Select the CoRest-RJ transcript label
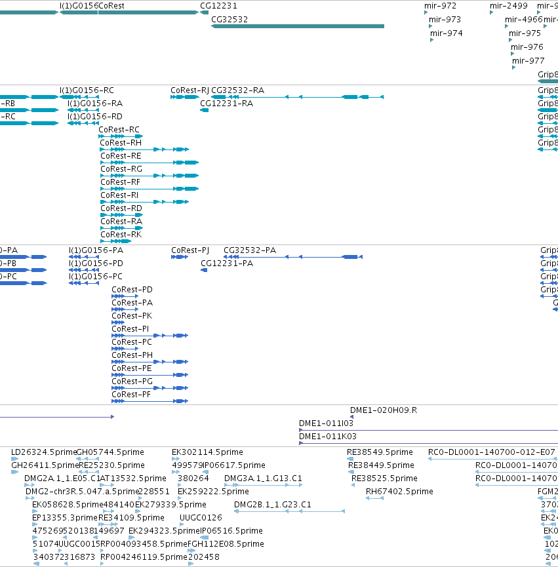 (x=190, y=90)
